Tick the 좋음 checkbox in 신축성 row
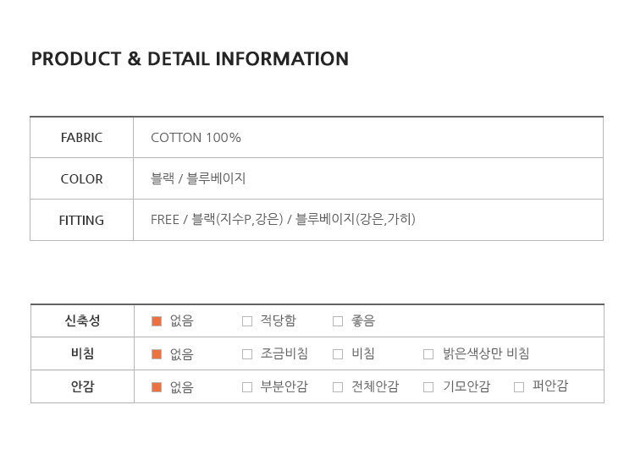 coord(338,321)
